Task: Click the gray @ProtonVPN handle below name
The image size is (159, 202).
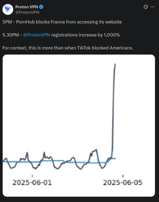Action: tap(27, 12)
